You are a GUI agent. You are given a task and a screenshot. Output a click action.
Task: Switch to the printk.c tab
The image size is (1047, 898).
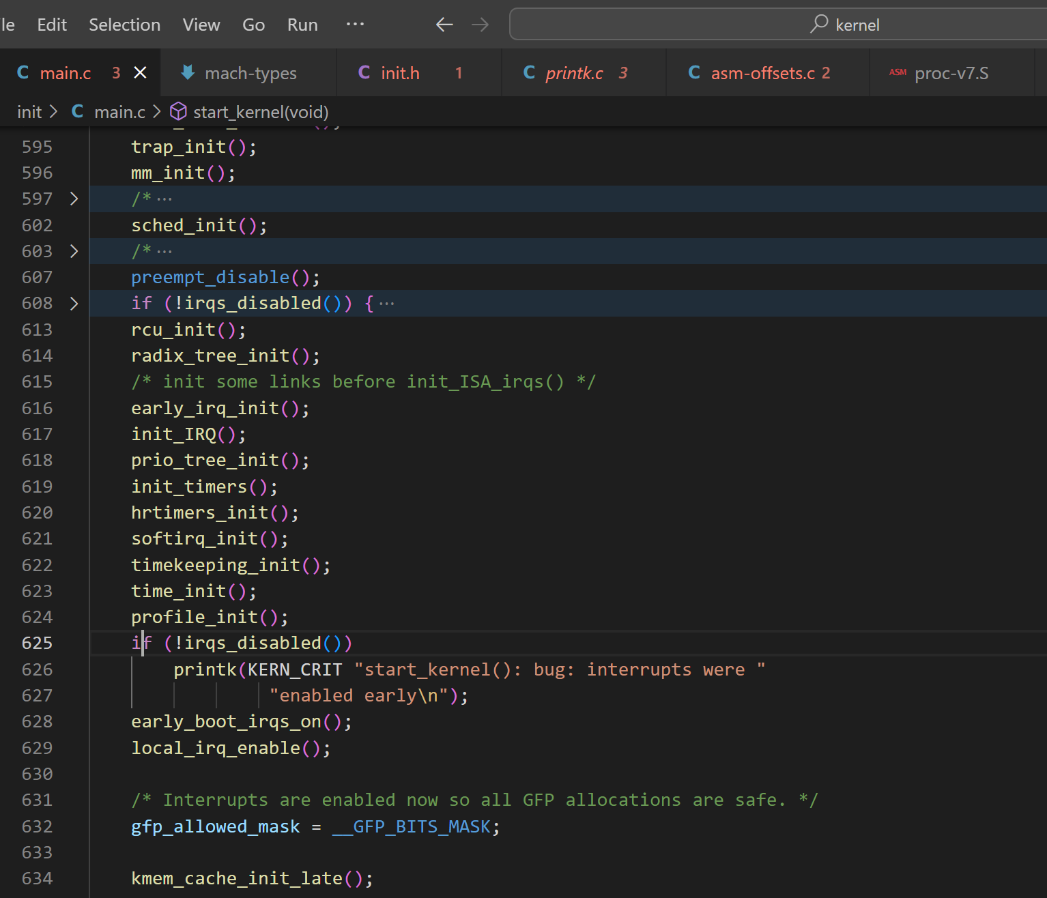584,73
